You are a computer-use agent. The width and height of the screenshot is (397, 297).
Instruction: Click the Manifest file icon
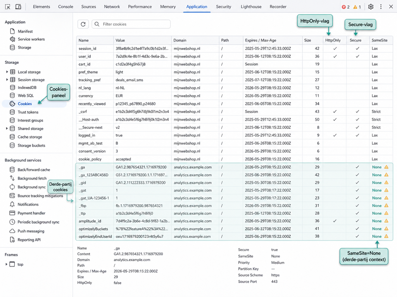[12, 31]
